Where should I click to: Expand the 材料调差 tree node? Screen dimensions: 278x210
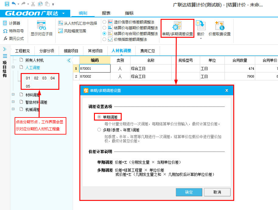[13, 95]
